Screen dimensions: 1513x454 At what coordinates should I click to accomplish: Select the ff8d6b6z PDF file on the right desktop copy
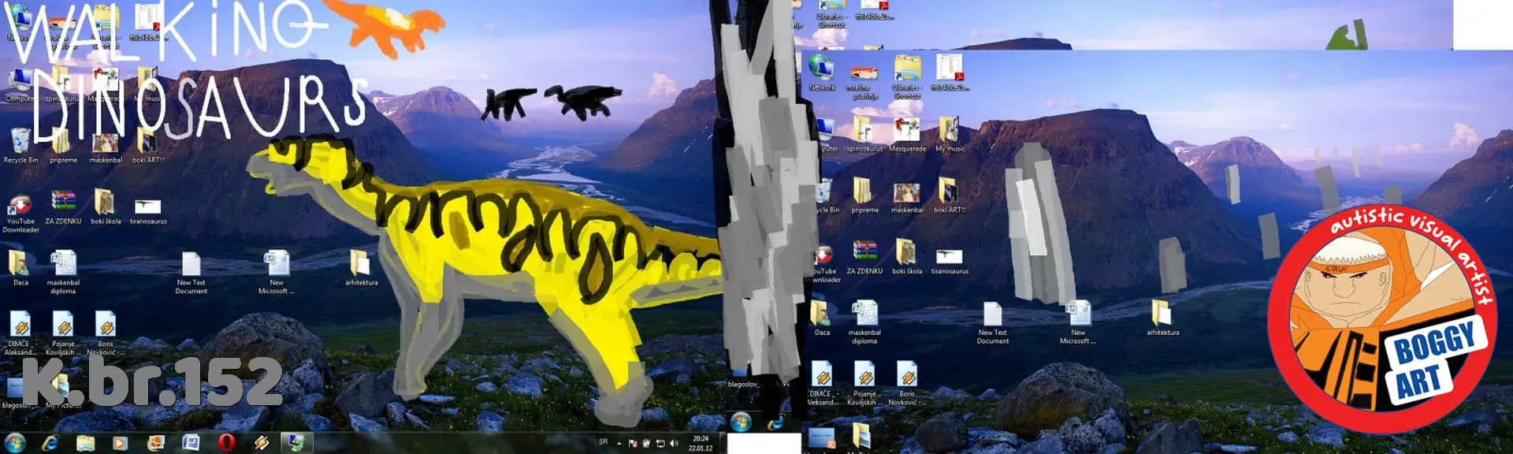coord(950,73)
